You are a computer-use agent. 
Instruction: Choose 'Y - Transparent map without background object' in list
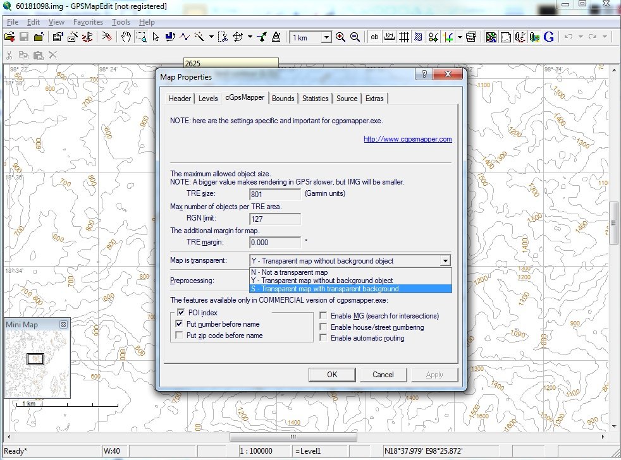350,281
